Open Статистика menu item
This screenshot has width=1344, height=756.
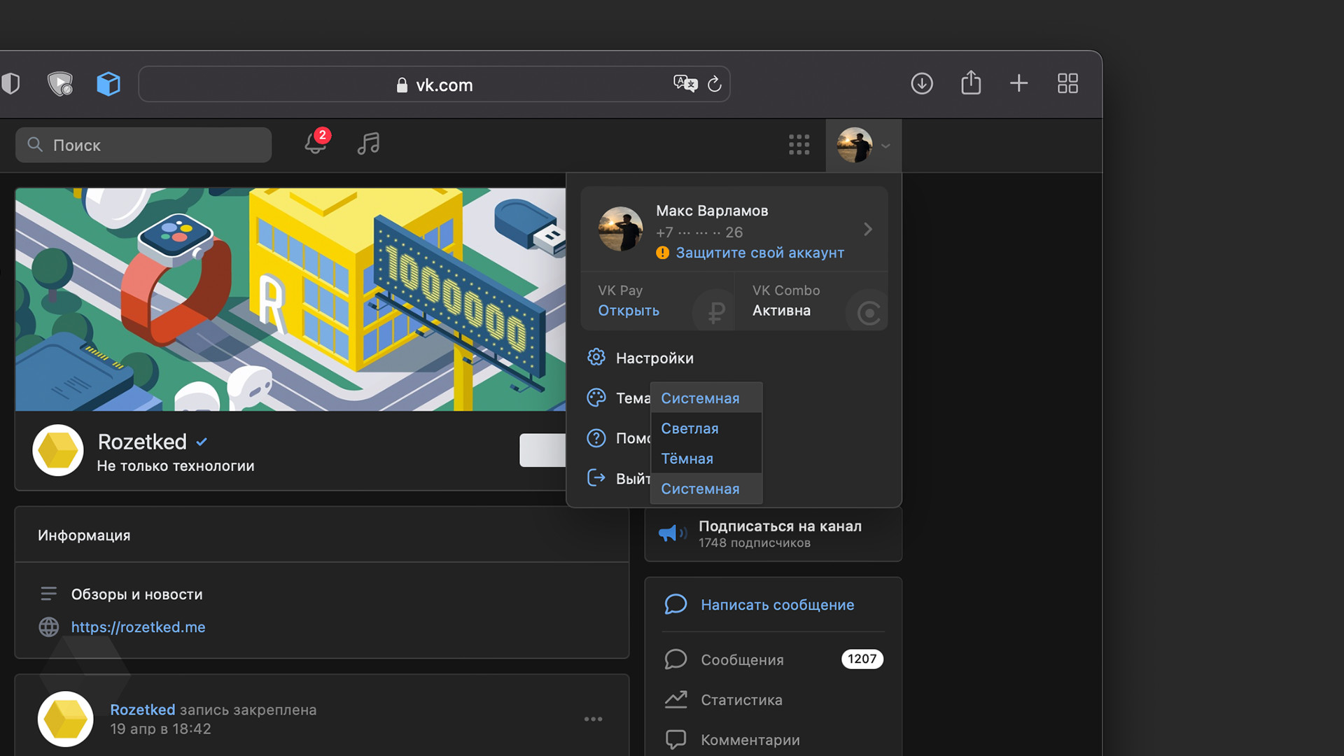[x=741, y=699]
